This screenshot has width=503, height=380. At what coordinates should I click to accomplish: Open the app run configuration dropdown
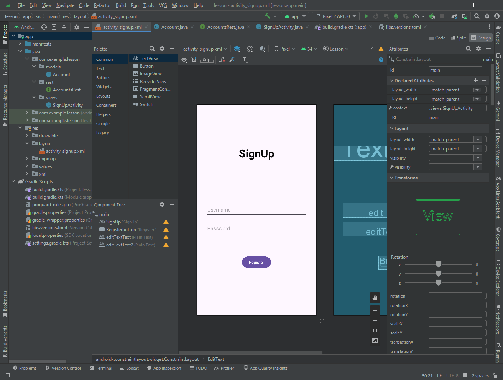pos(295,16)
